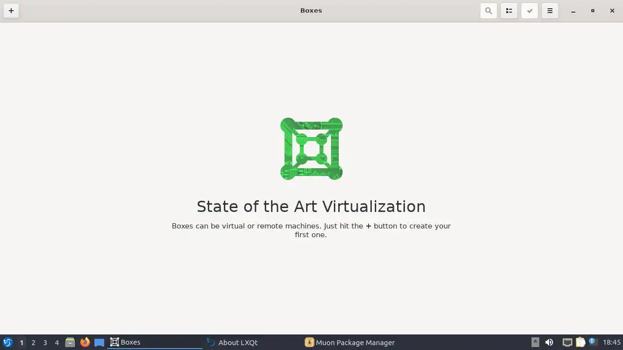Image resolution: width=623 pixels, height=350 pixels.
Task: Open the network status tray icon
Action: [567, 342]
